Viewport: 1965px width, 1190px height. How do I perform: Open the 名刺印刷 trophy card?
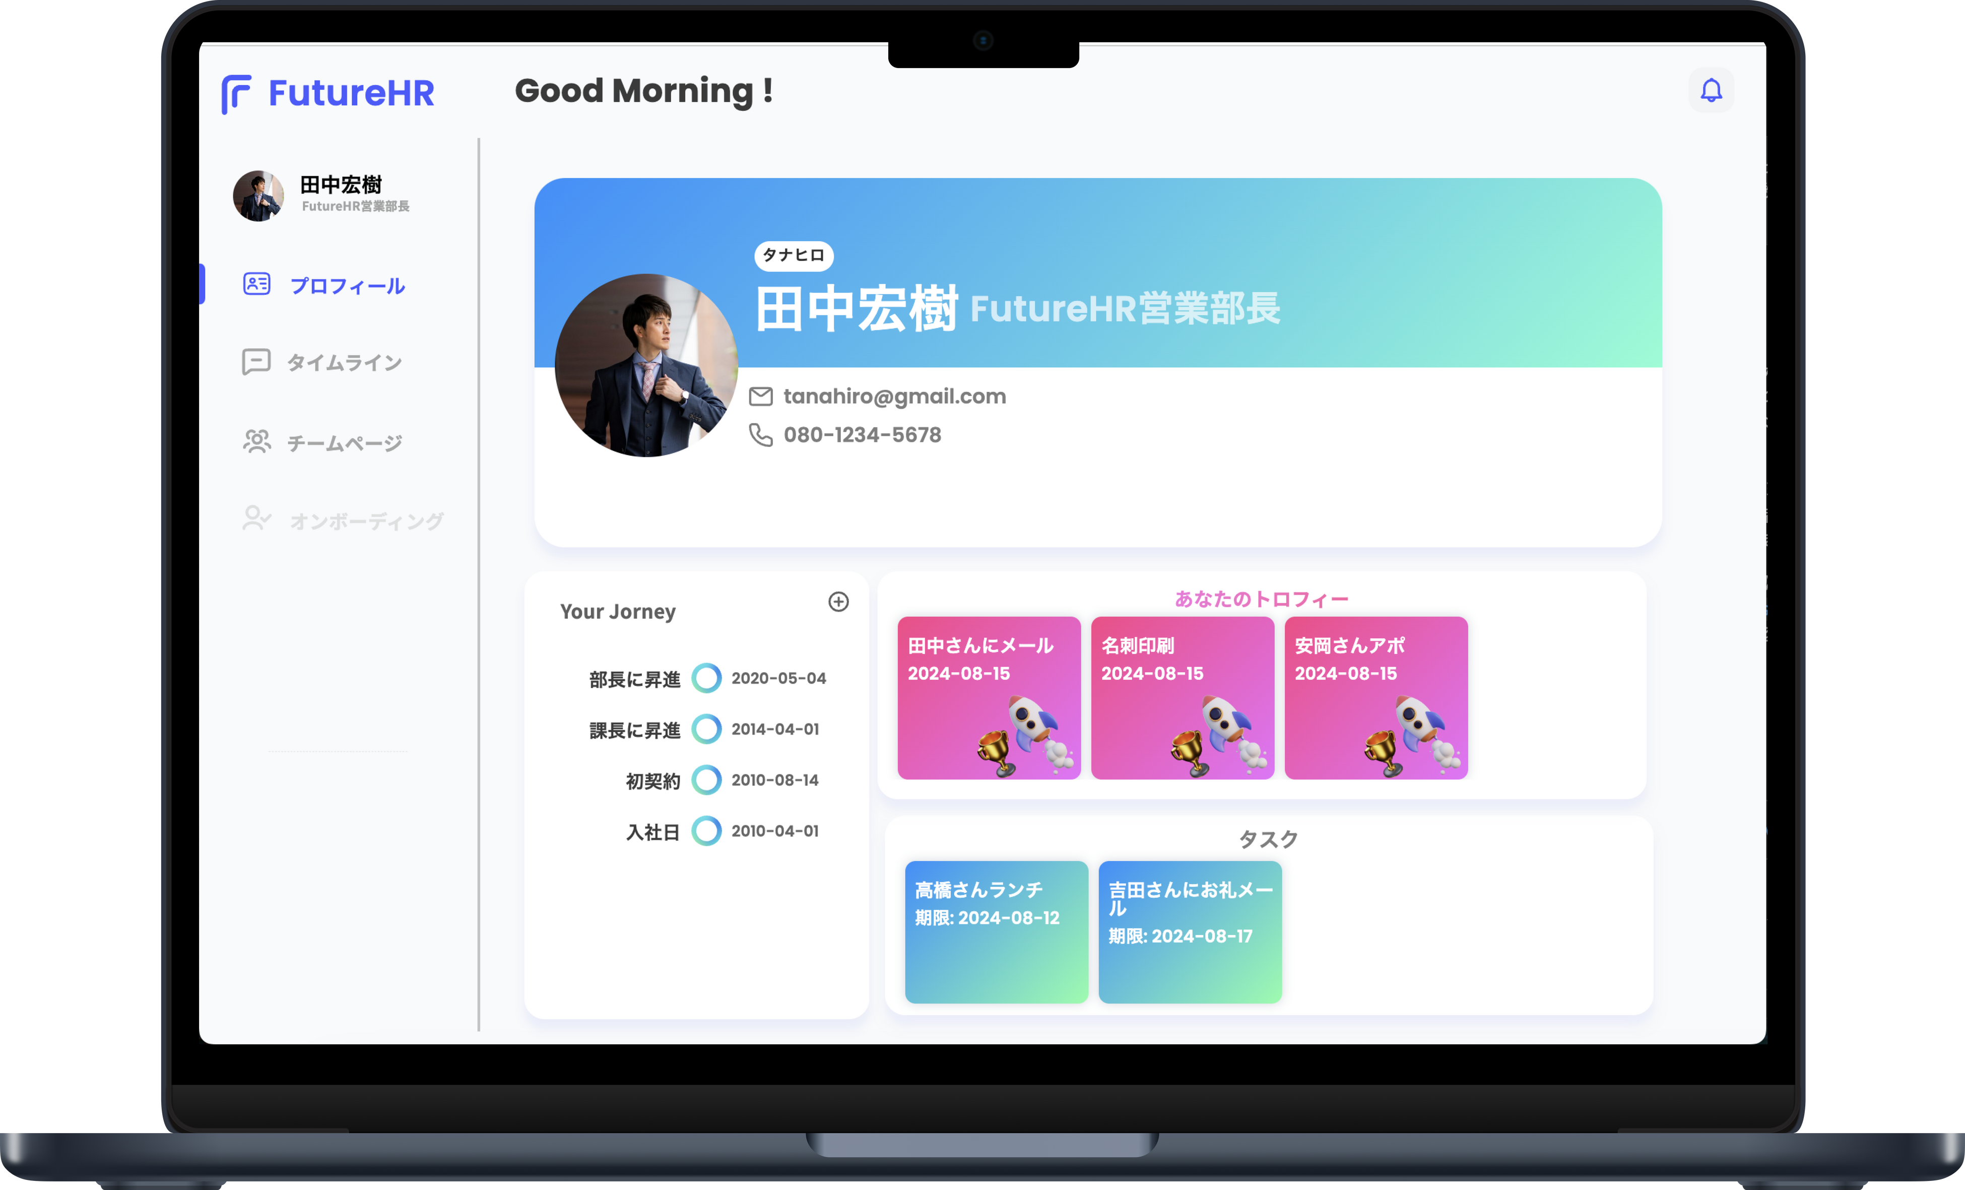[1183, 698]
